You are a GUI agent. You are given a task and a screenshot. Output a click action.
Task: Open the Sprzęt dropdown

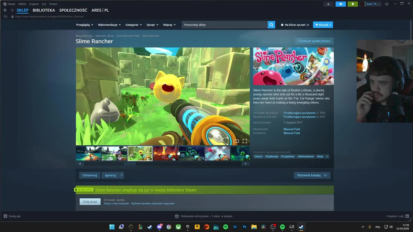[152, 25]
